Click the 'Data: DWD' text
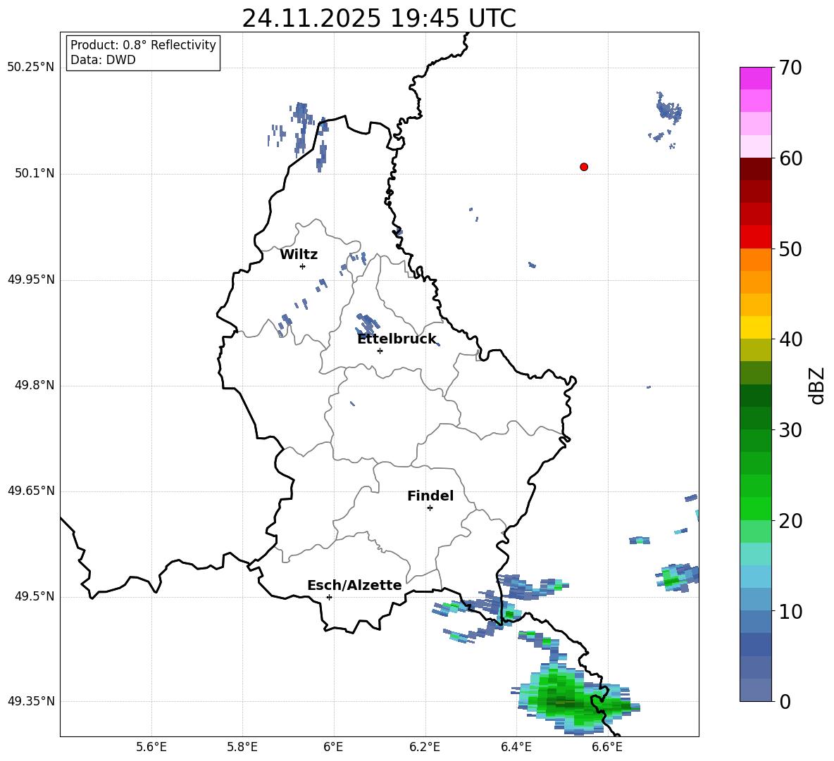Image resolution: width=834 pixels, height=761 pixels. (103, 60)
